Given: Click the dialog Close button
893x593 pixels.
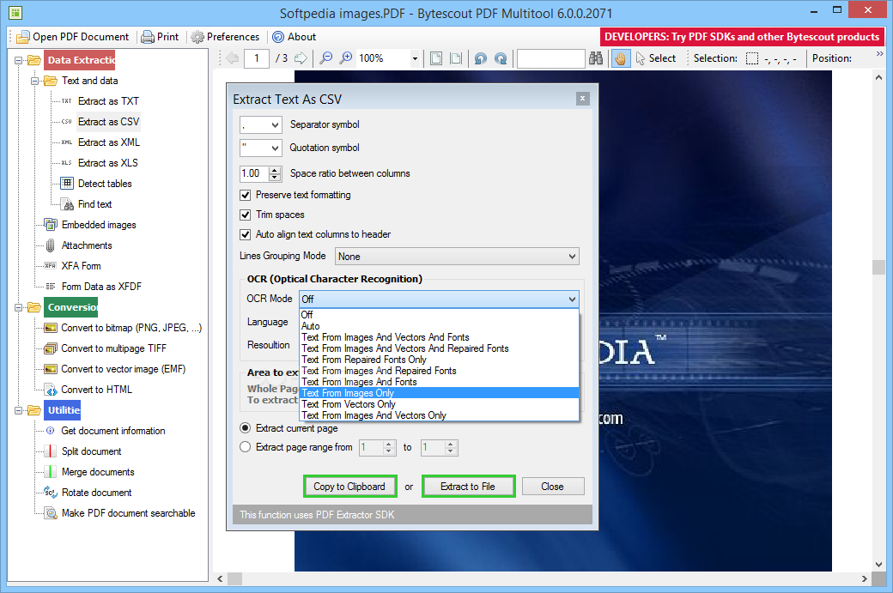Looking at the screenshot, I should (x=552, y=487).
